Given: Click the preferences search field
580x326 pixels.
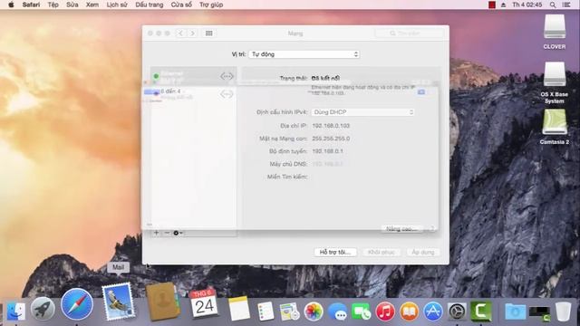Looking at the screenshot, I should point(410,34).
